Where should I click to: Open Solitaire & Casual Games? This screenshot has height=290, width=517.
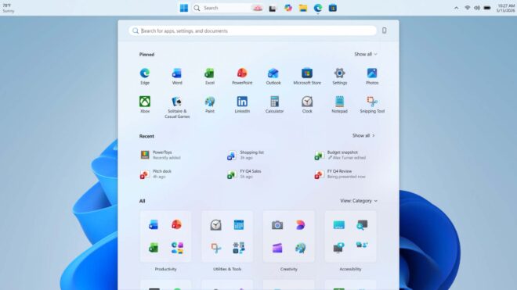pos(177,107)
